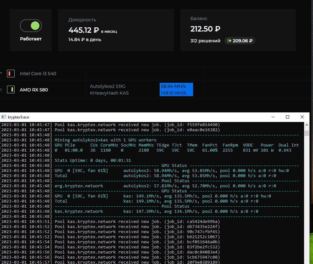Image resolution: width=313 pixels, height=264 pixels.
Task: Maximize the kryptex9.exe console window
Action: click(288, 117)
